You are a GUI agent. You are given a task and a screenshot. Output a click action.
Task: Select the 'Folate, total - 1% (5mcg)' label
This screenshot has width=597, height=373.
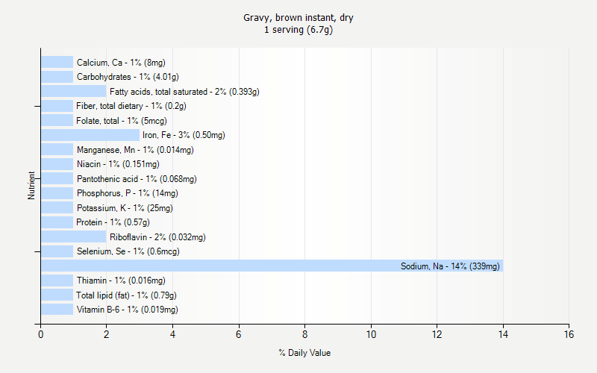click(122, 121)
